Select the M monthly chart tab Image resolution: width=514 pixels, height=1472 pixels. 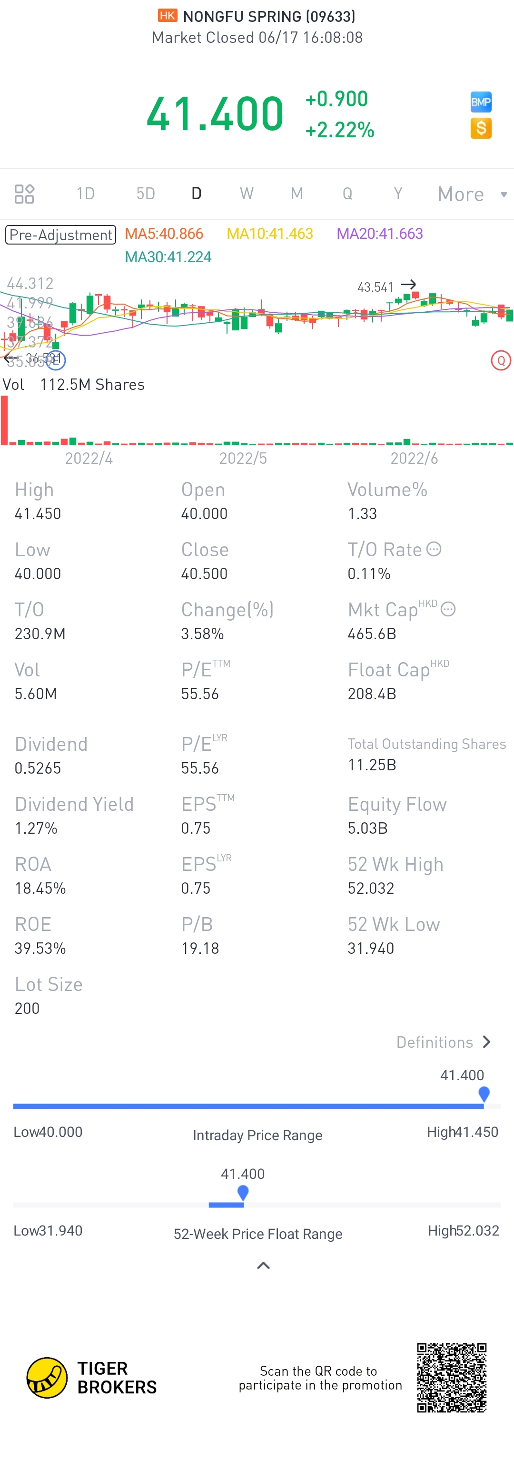(297, 194)
